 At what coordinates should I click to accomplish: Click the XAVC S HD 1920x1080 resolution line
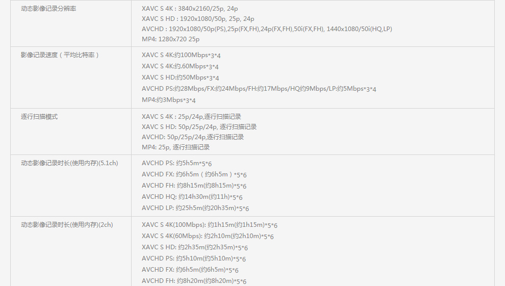[198, 19]
